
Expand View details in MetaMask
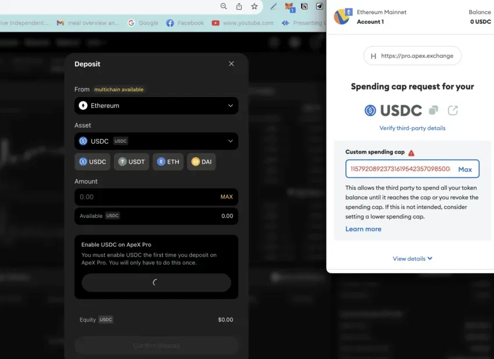(x=413, y=259)
